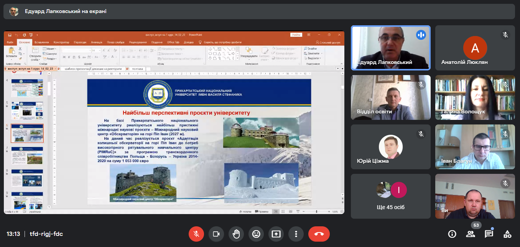Unmute the microphone
Image resolution: width=520 pixels, height=247 pixels.
point(196,234)
